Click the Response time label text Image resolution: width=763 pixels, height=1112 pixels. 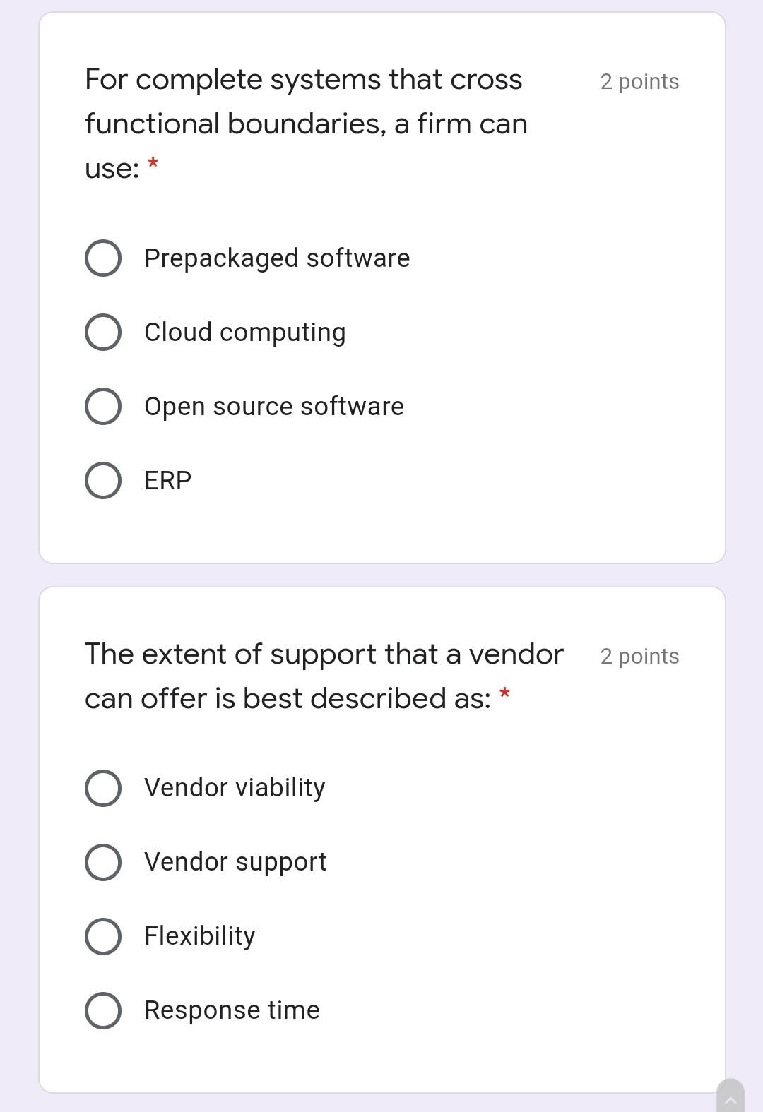232,1010
